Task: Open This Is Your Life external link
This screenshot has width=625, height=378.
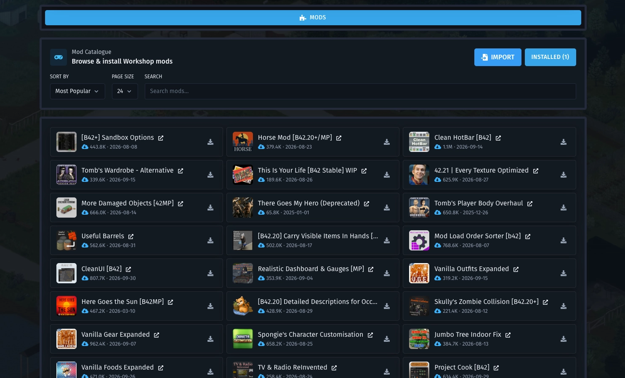Action: (x=364, y=171)
